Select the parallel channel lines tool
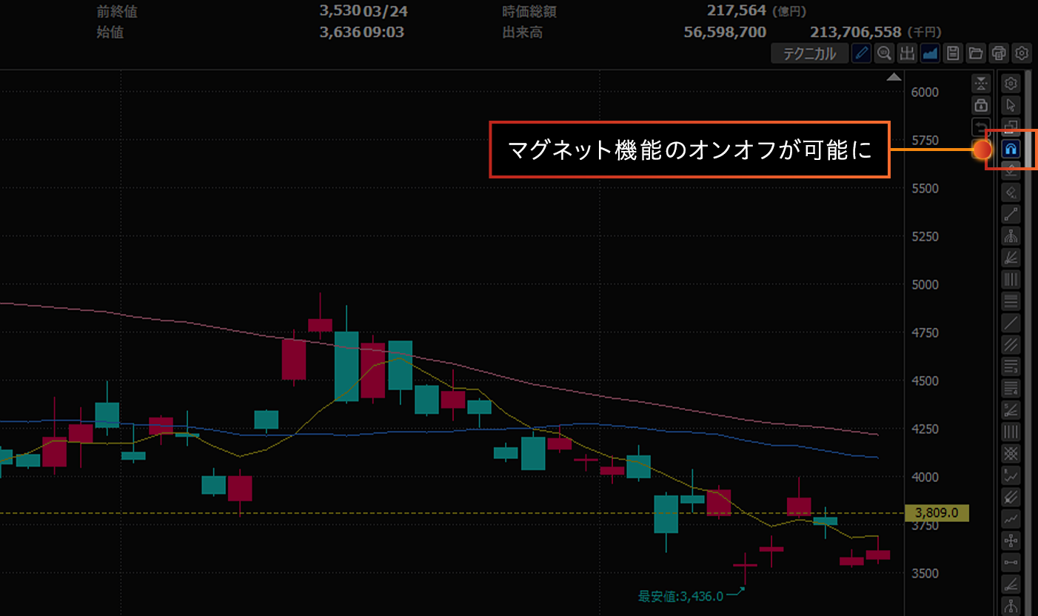The width and height of the screenshot is (1038, 616). click(x=1011, y=344)
